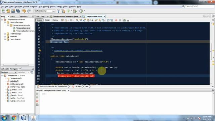Run the project with green play icon
Viewport: 215px width, 121px height.
coord(69,11)
